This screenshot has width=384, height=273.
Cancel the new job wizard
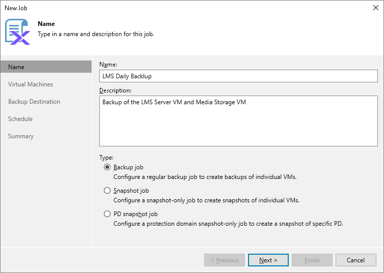(355, 260)
